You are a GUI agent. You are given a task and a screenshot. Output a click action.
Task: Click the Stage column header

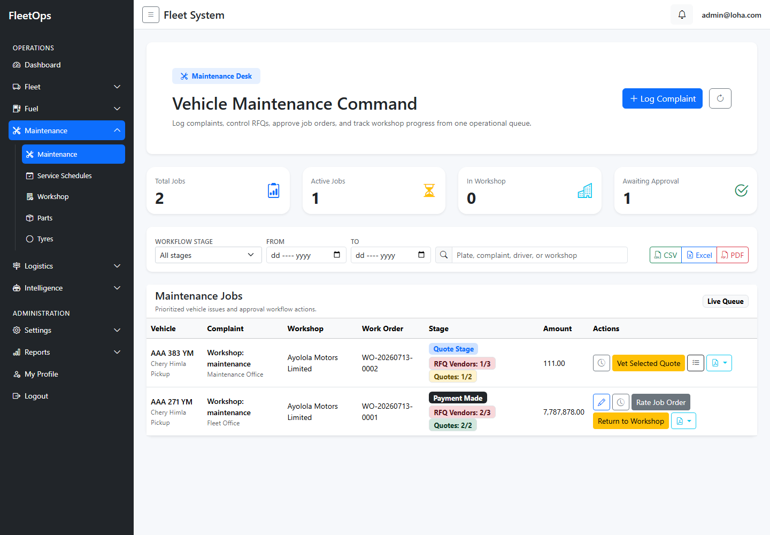[438, 328]
